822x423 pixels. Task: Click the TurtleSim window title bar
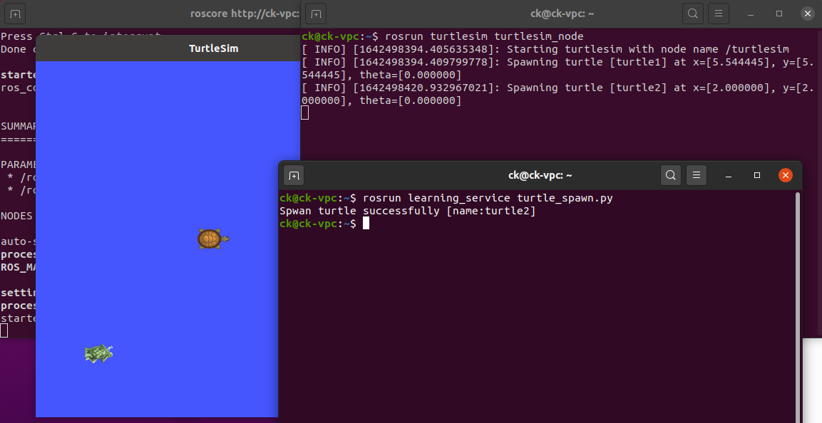(168, 48)
